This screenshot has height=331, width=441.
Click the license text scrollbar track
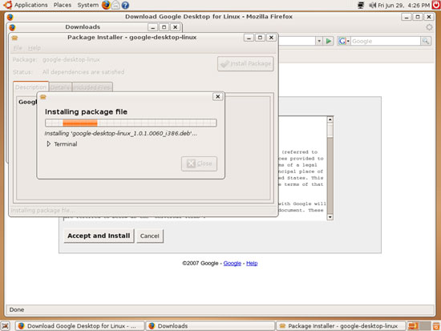[330, 176]
